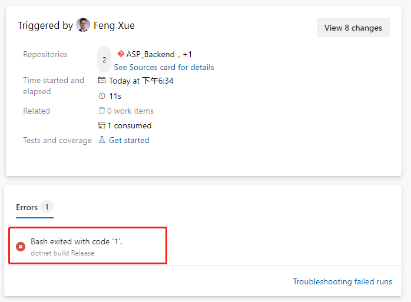Image resolution: width=411 pixels, height=302 pixels.
Task: Click the dotnet build Release task label
Action: pyautogui.click(x=62, y=253)
